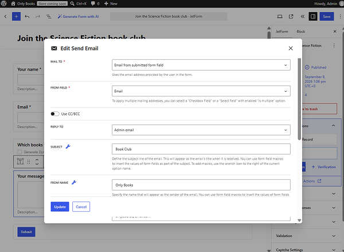
Task: Collapse the post-submit actions panel chevron
Action: coord(333,126)
